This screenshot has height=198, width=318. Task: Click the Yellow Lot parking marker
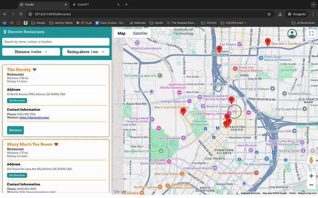[151, 92]
